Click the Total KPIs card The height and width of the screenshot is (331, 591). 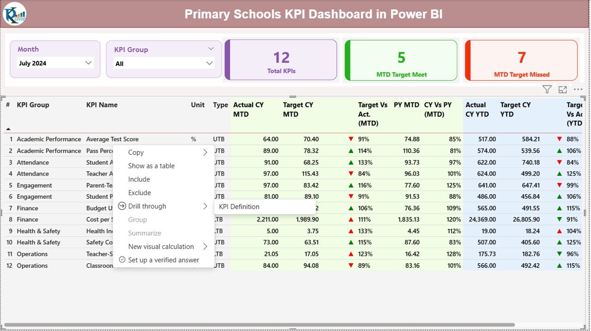[x=281, y=60]
